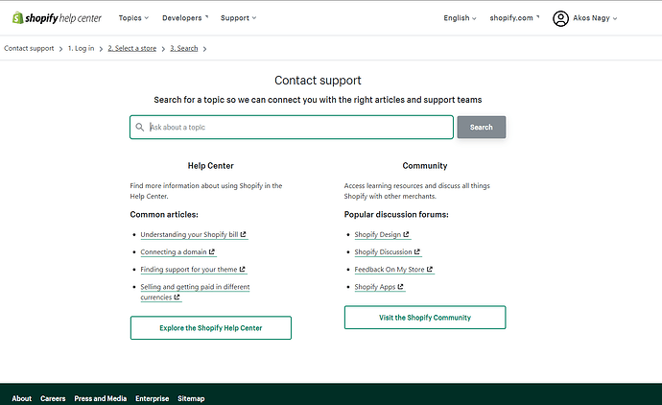This screenshot has height=405, width=662.
Task: Click external link icon beside Shopify Discussion
Action: [x=417, y=252]
